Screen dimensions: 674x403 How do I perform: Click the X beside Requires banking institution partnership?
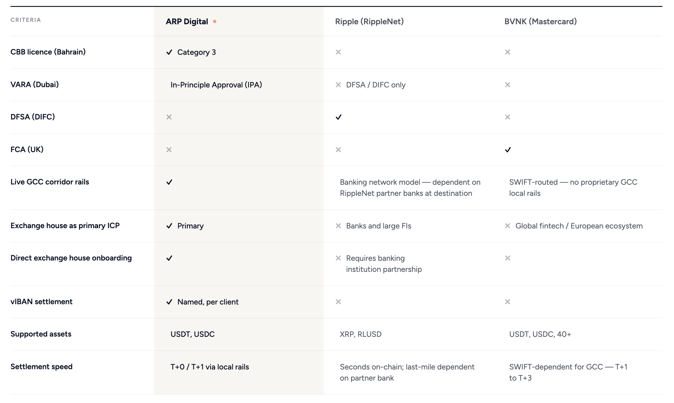[338, 258]
